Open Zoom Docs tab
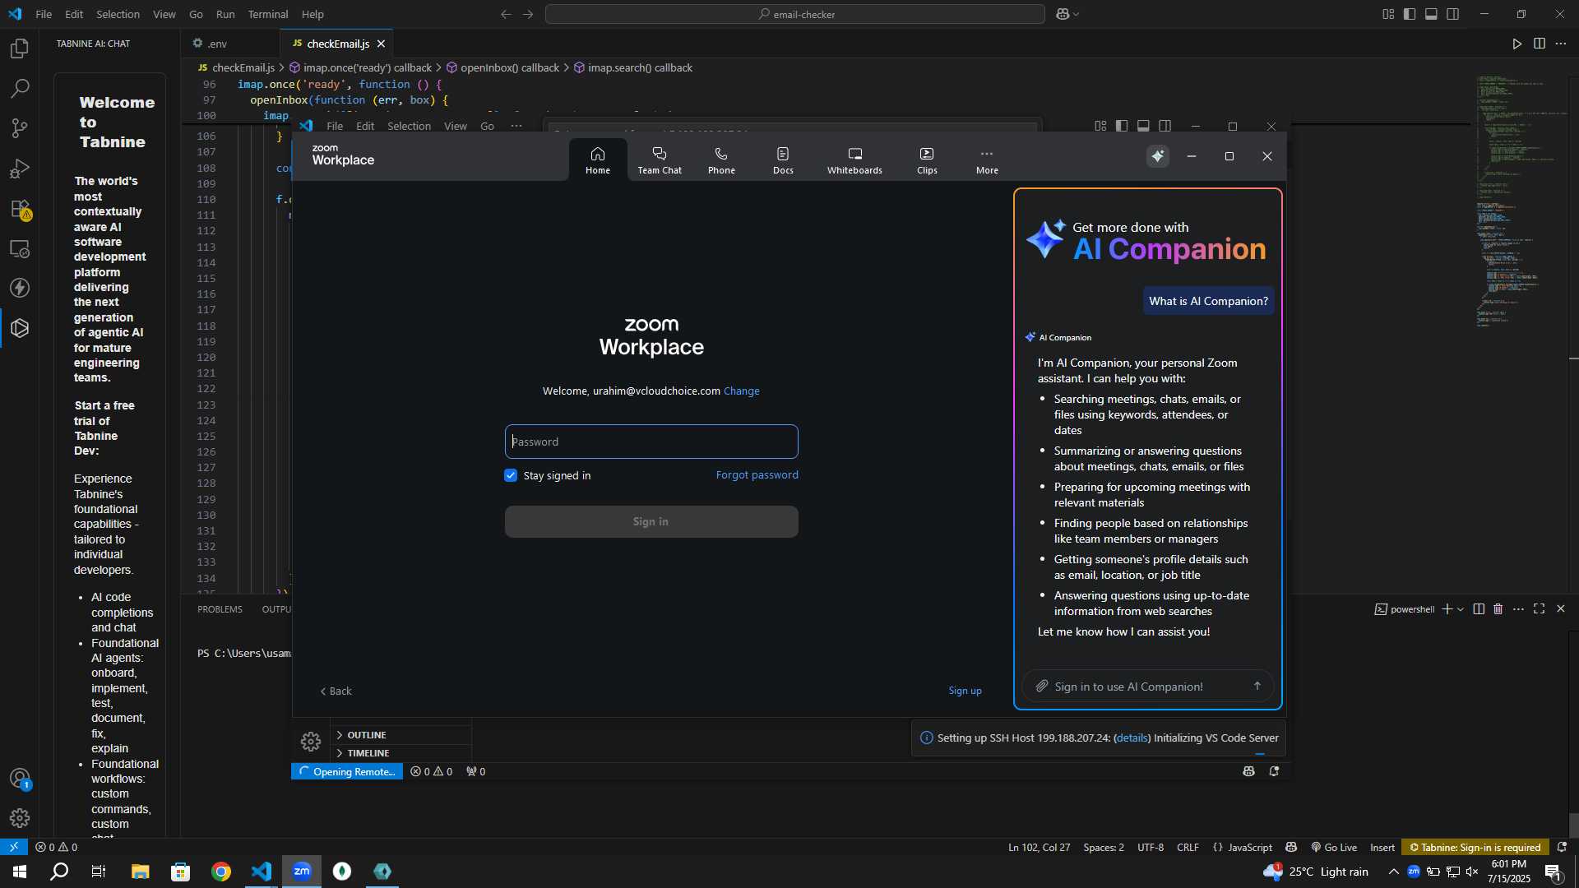This screenshot has height=888, width=1579. (783, 160)
